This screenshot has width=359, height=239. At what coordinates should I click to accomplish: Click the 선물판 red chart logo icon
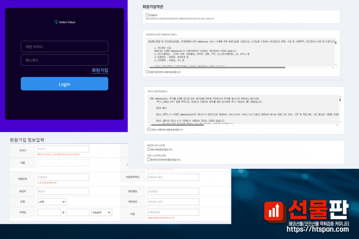[x=275, y=211]
